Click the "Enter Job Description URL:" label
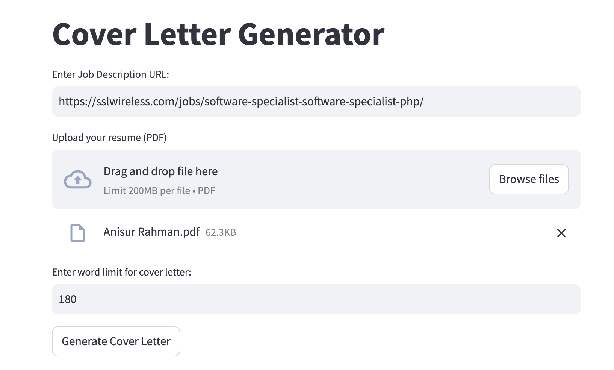 [110, 74]
